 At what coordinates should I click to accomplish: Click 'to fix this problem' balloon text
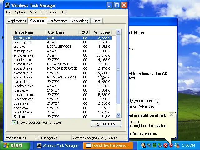click(x=143, y=134)
